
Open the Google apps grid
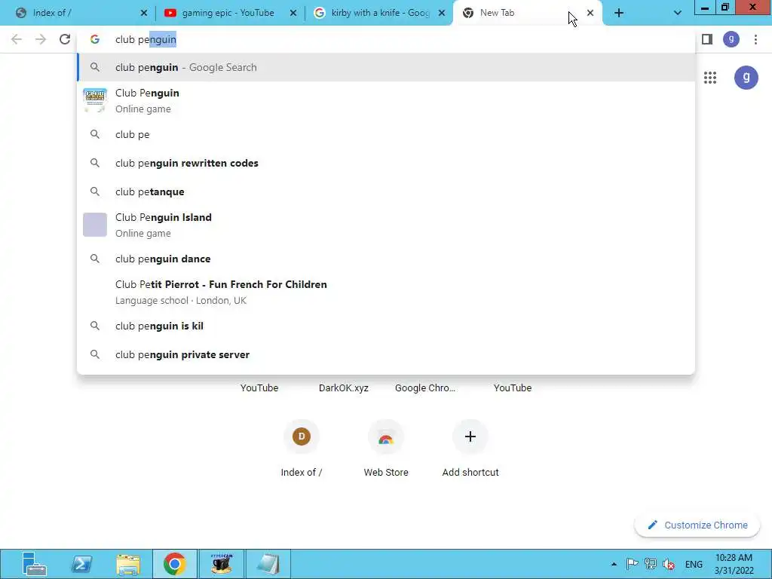710,78
